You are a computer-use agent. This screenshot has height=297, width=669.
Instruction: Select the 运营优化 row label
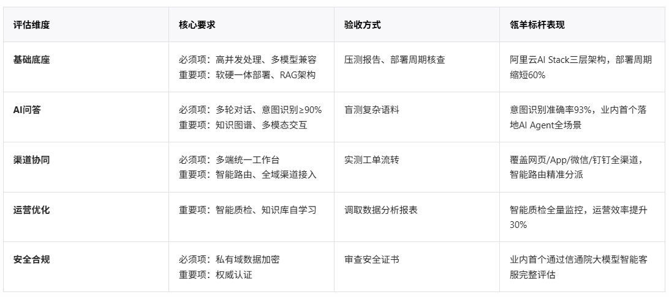(32, 210)
